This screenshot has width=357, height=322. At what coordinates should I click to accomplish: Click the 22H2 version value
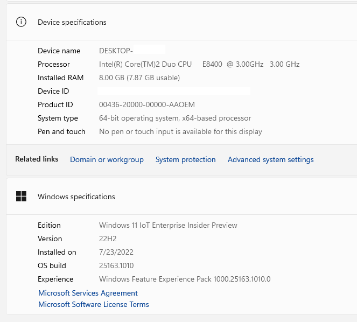coord(108,239)
